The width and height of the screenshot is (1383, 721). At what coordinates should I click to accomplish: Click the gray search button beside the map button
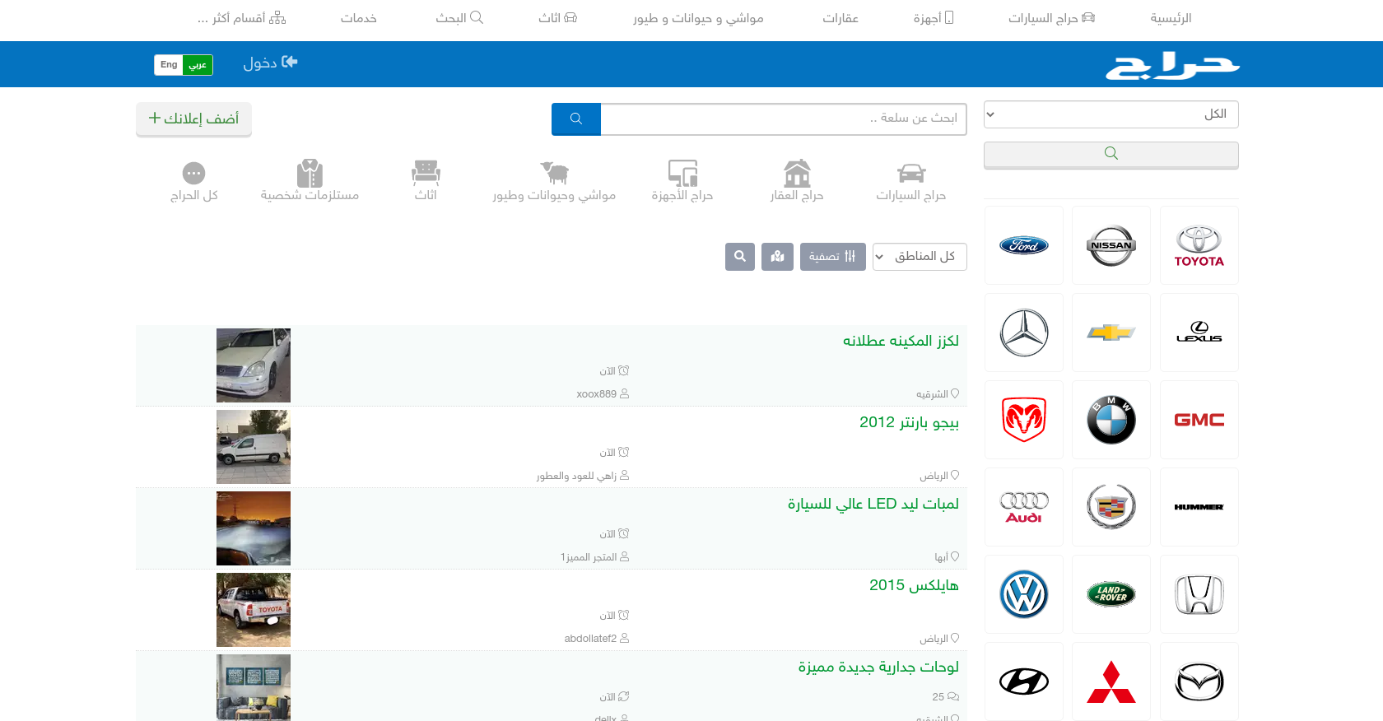(x=740, y=257)
